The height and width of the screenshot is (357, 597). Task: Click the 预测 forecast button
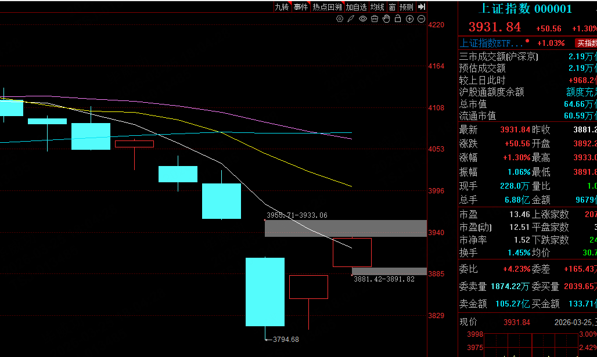[x=407, y=7]
